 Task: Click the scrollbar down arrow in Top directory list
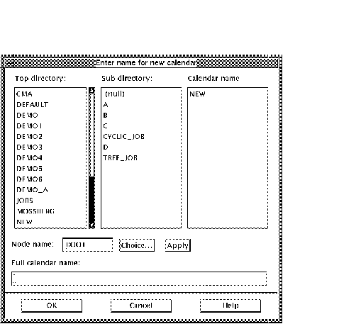click(x=91, y=225)
